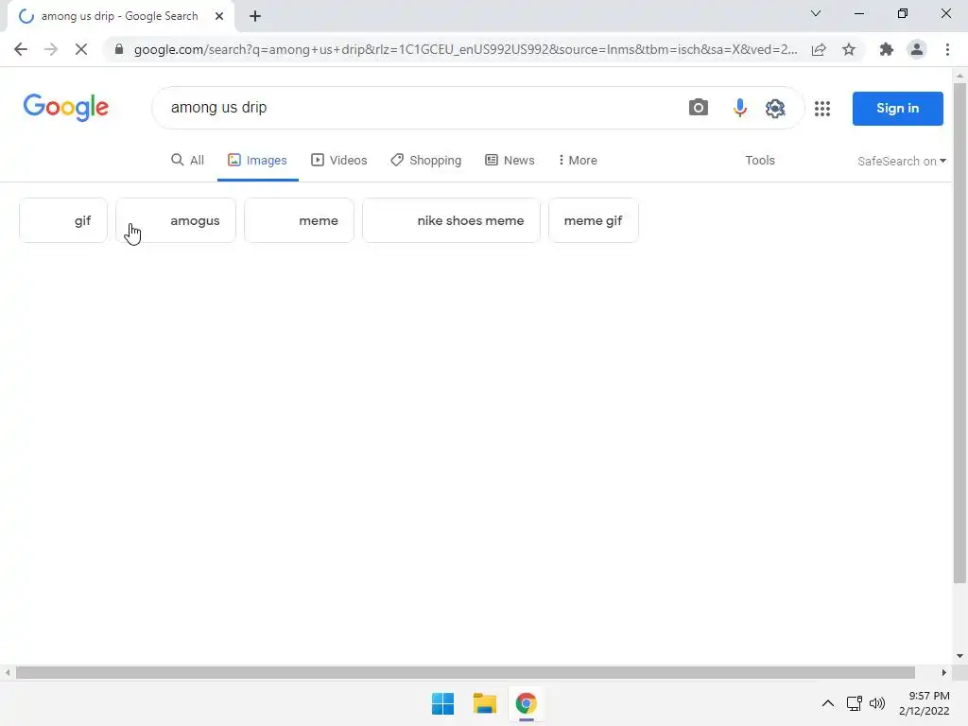Go back to the previous page
Screen dimensions: 968x726
click(21, 49)
